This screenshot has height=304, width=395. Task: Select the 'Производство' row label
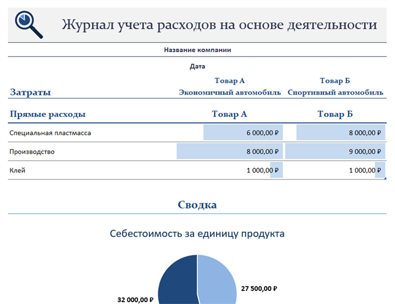(32, 152)
